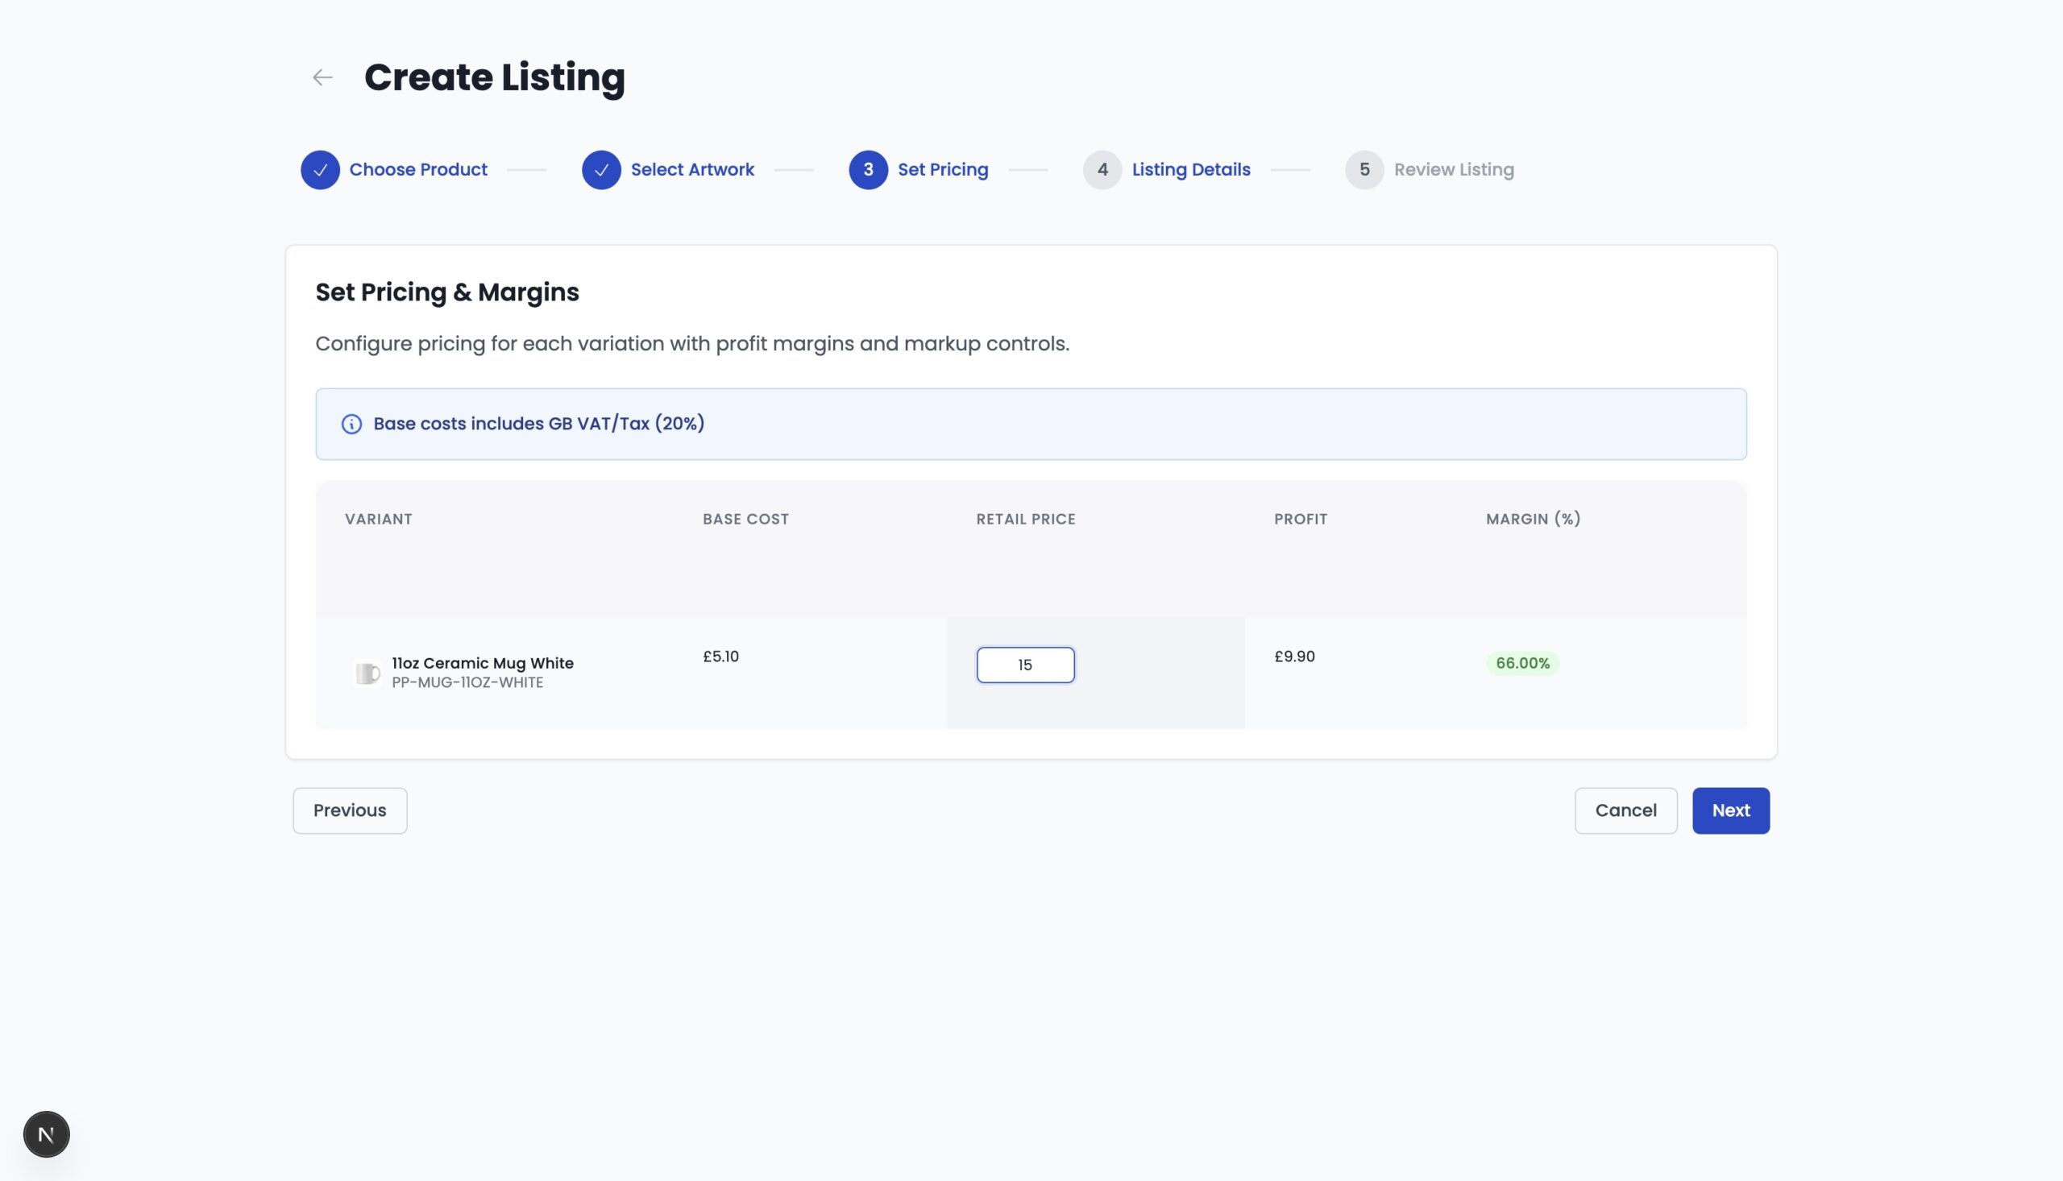Image resolution: width=2063 pixels, height=1181 pixels.
Task: Go to the Choose Product step
Action: (x=417, y=170)
